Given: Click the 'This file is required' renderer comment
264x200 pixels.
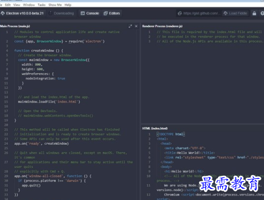Looking at the screenshot, I should click(209, 32).
